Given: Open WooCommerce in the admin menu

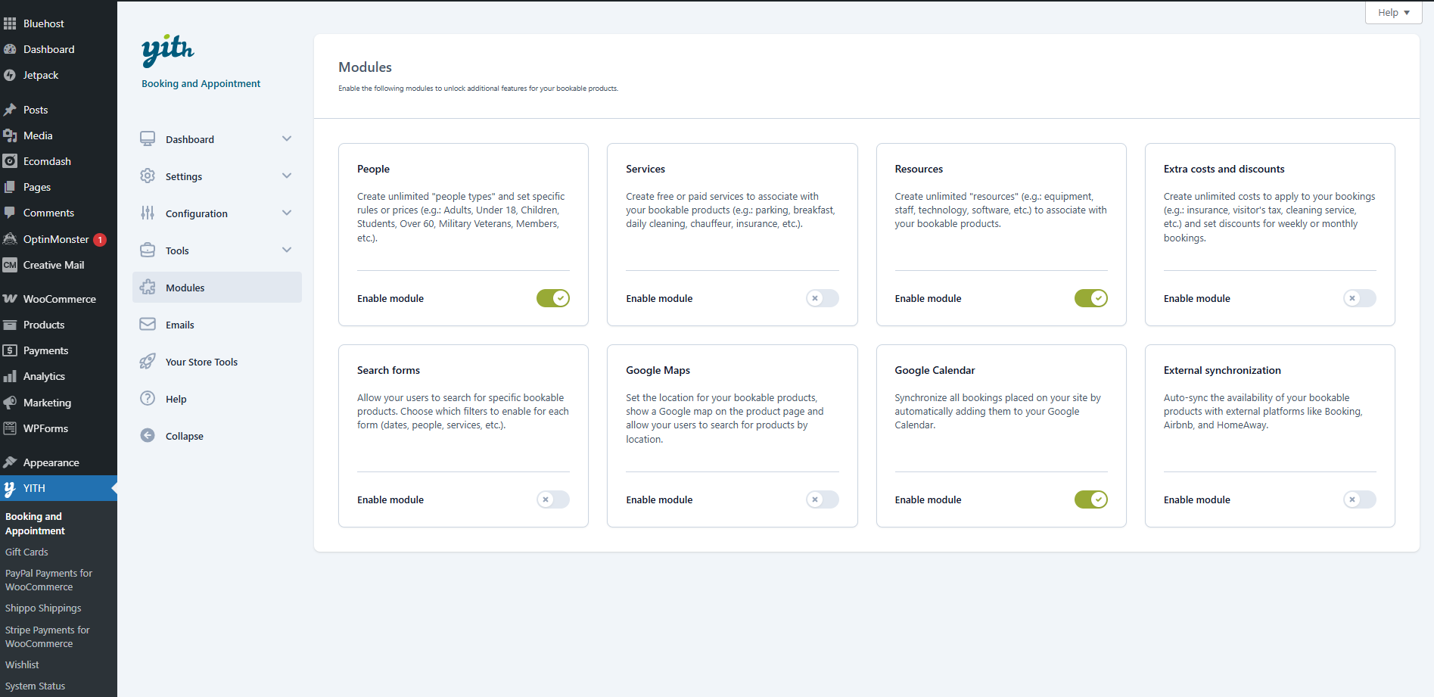Looking at the screenshot, I should click(x=59, y=299).
